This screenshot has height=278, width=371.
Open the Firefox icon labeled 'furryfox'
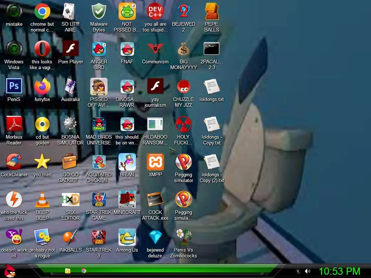[42, 86]
